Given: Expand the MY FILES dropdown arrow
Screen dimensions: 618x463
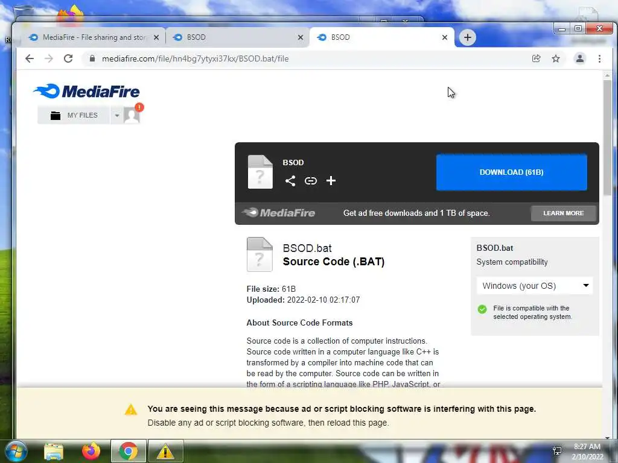Looking at the screenshot, I should (116, 115).
